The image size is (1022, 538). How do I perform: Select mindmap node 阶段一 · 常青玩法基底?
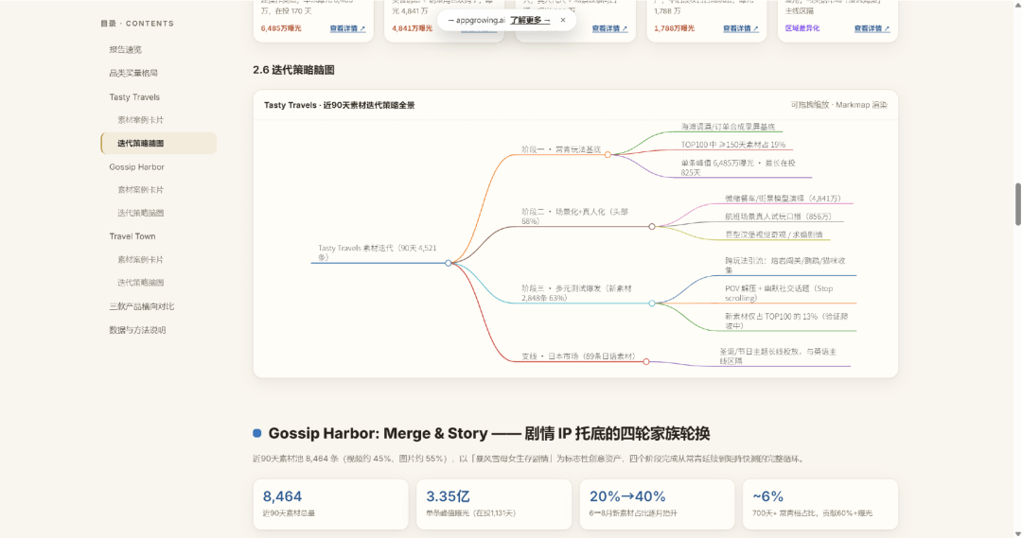(560, 149)
